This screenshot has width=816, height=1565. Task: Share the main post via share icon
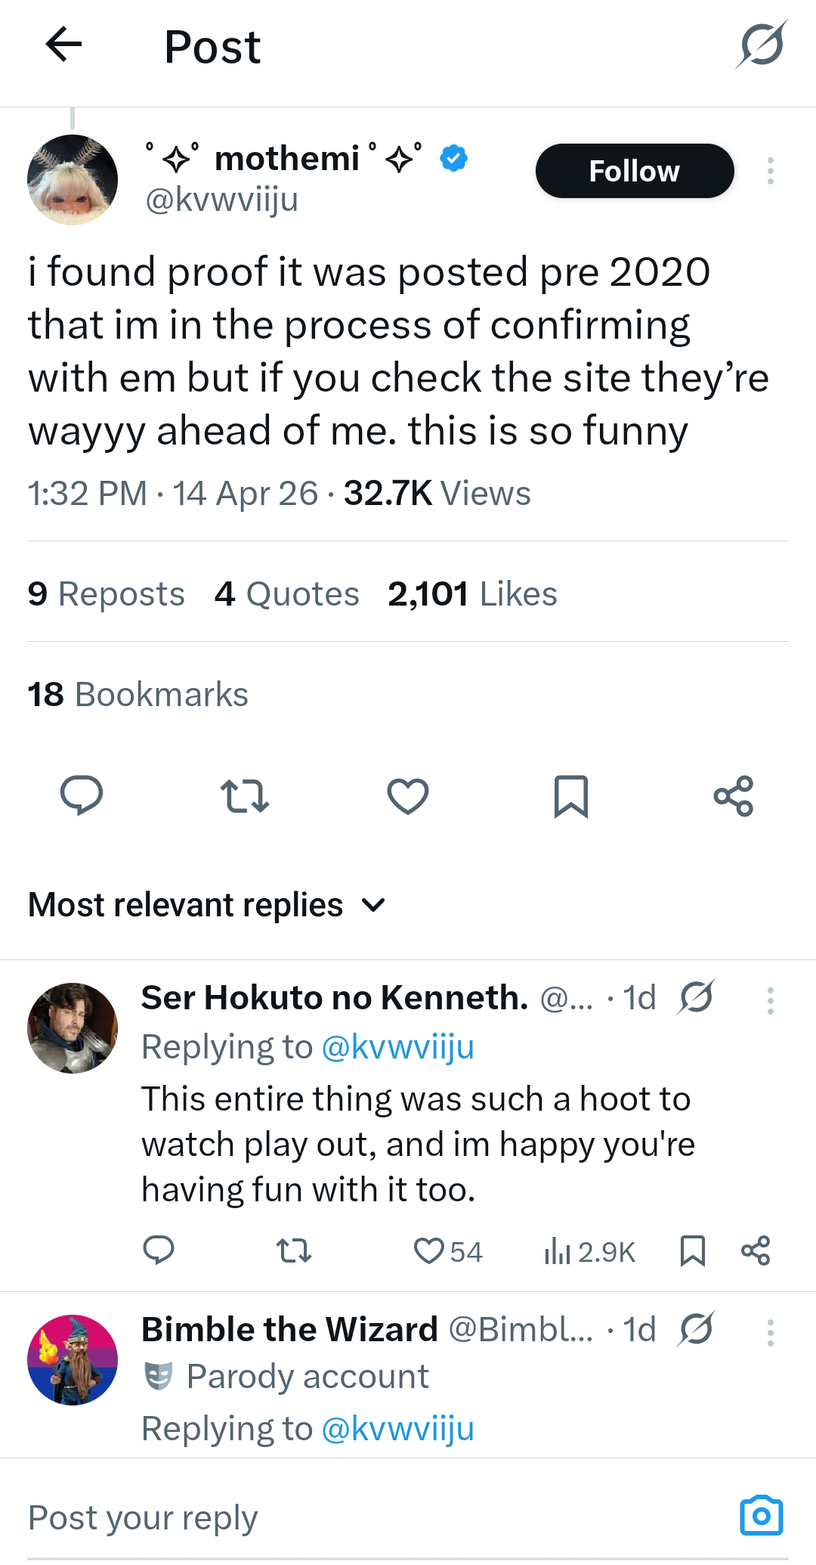(x=734, y=796)
